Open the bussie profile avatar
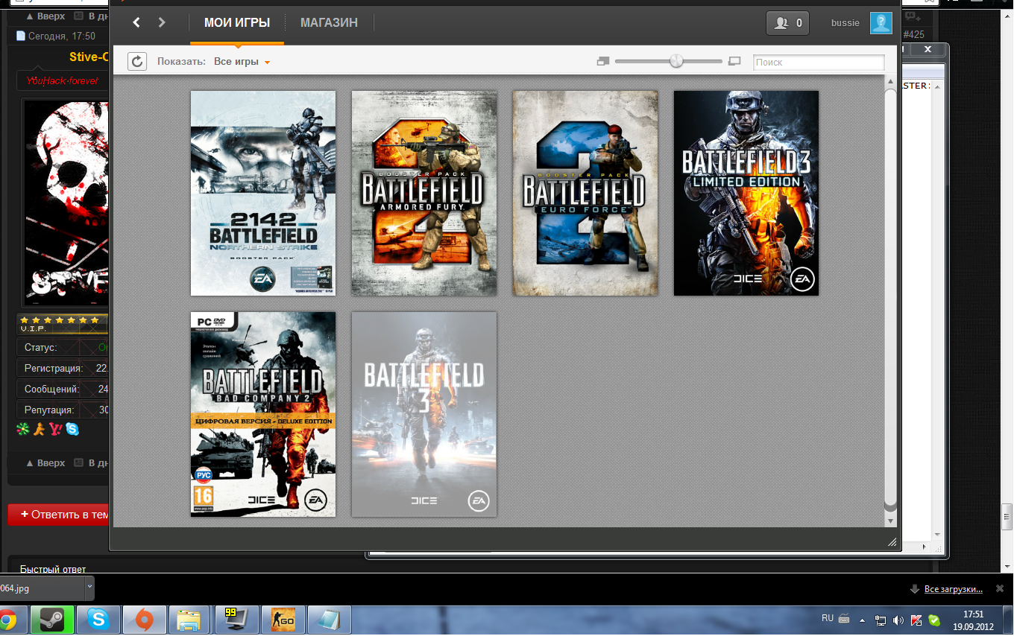 [881, 23]
